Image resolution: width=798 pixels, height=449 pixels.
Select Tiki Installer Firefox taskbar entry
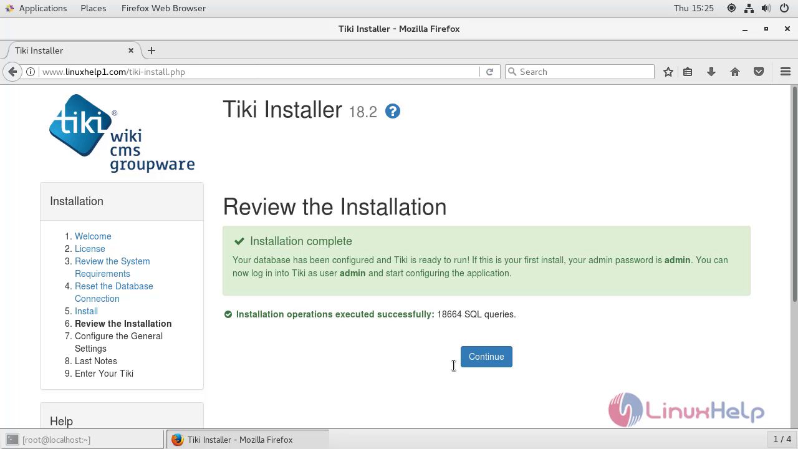[248, 440]
